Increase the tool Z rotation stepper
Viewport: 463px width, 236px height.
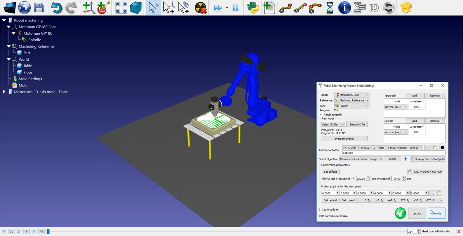point(368,177)
